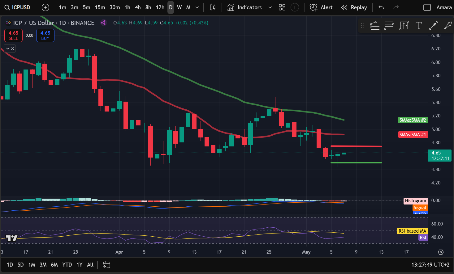Collapse the indicator legend showing 8
Viewport: 454px width, 274px height.
[10, 48]
